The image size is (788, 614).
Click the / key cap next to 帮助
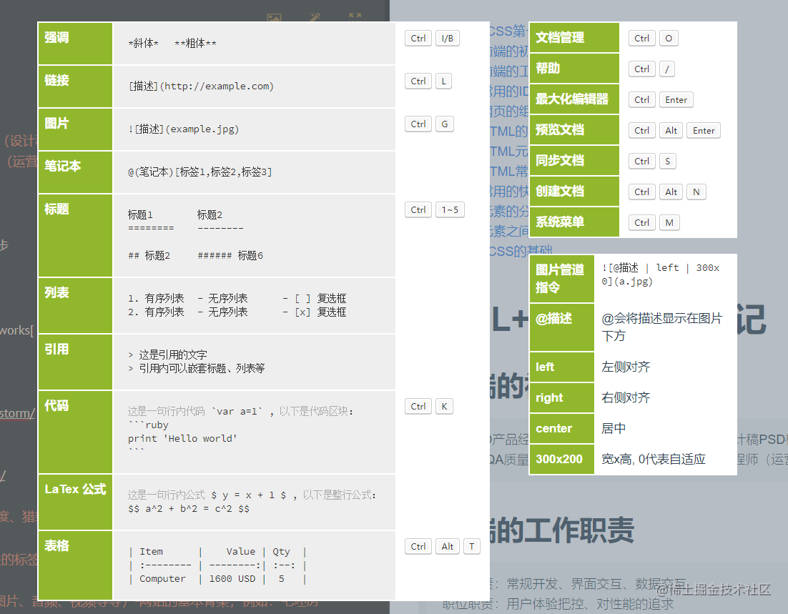click(667, 69)
